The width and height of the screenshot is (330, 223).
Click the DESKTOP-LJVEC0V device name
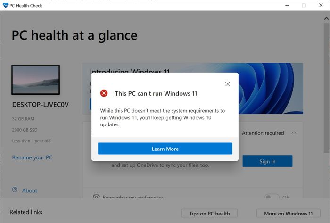pos(40,105)
